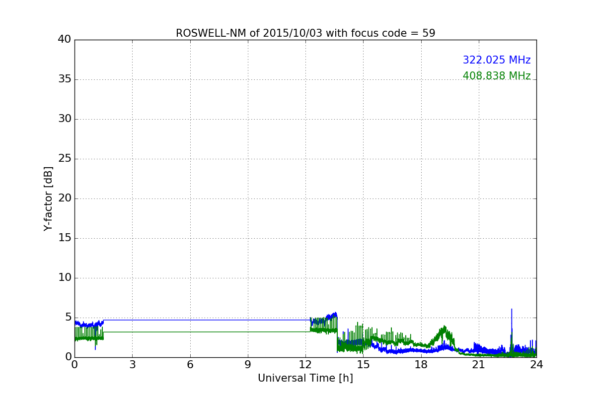The image size is (596, 397).
Task: Click x-axis tick label '21'
Action: pos(479,365)
